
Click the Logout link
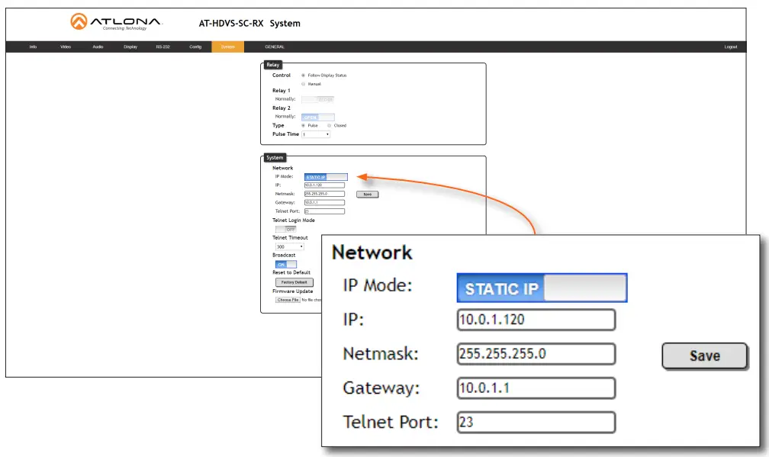point(731,47)
